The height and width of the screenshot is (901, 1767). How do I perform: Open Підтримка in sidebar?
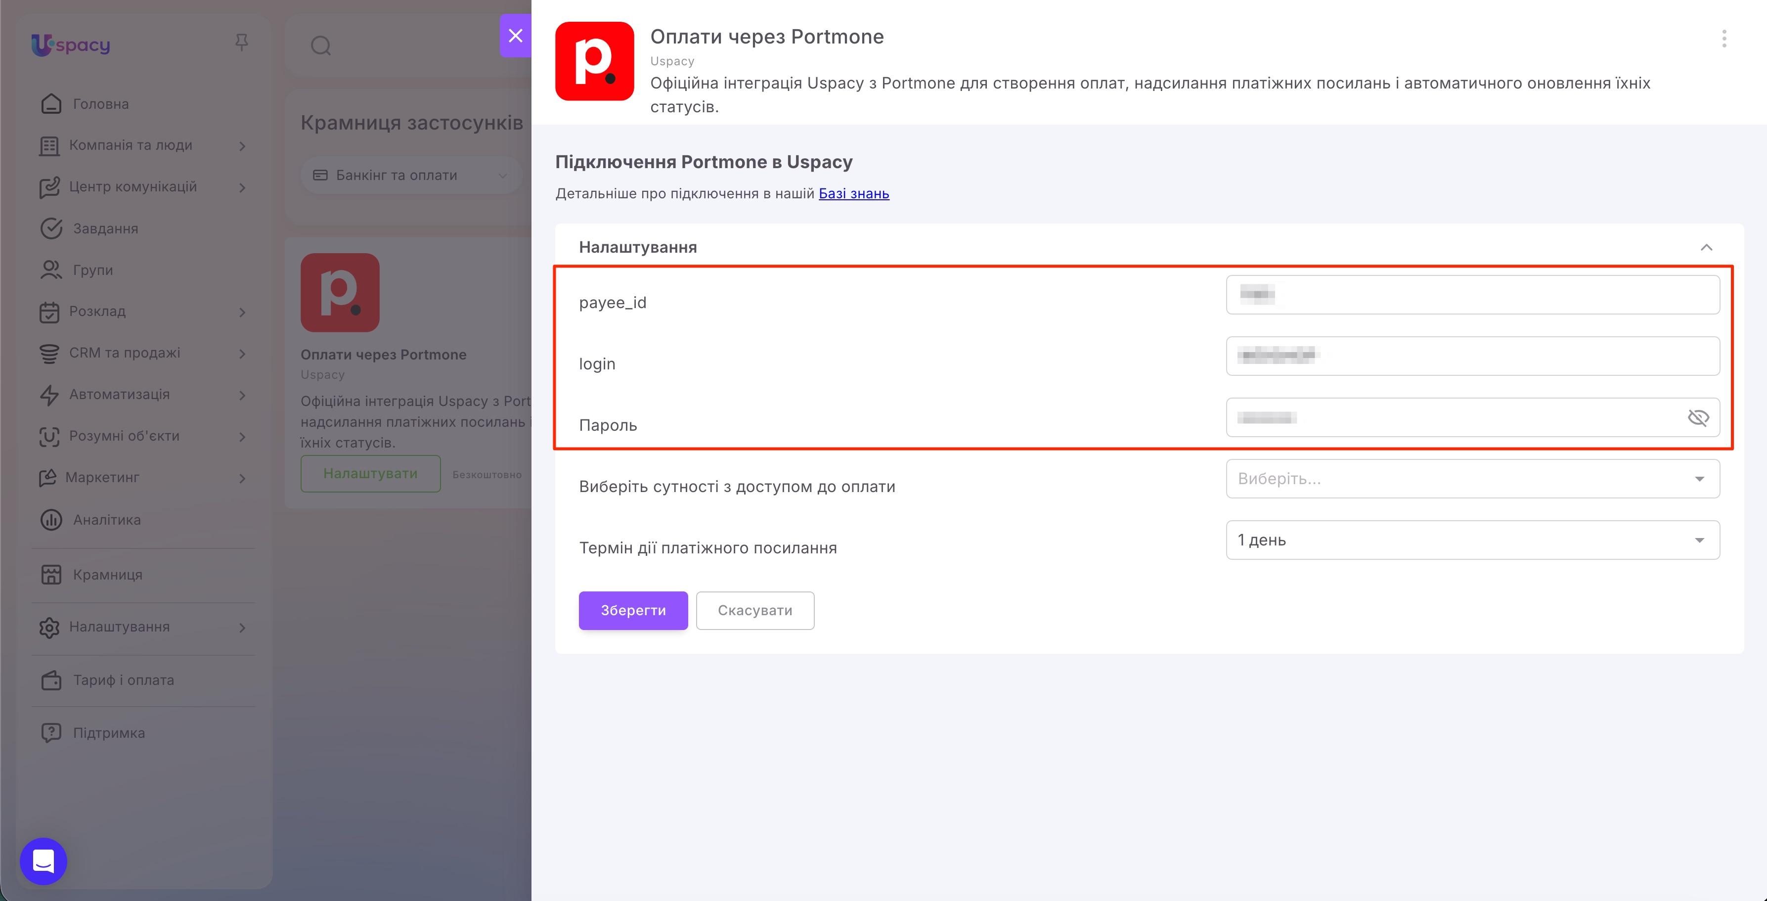[109, 733]
